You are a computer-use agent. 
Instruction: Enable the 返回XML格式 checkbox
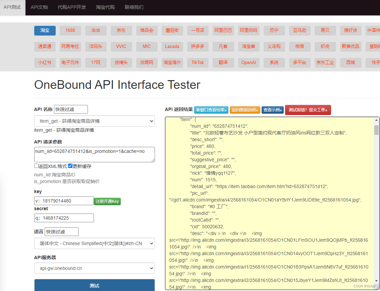(36, 166)
